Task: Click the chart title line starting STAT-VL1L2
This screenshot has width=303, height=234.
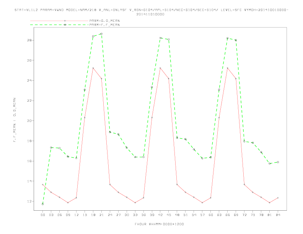Action: coord(151,10)
